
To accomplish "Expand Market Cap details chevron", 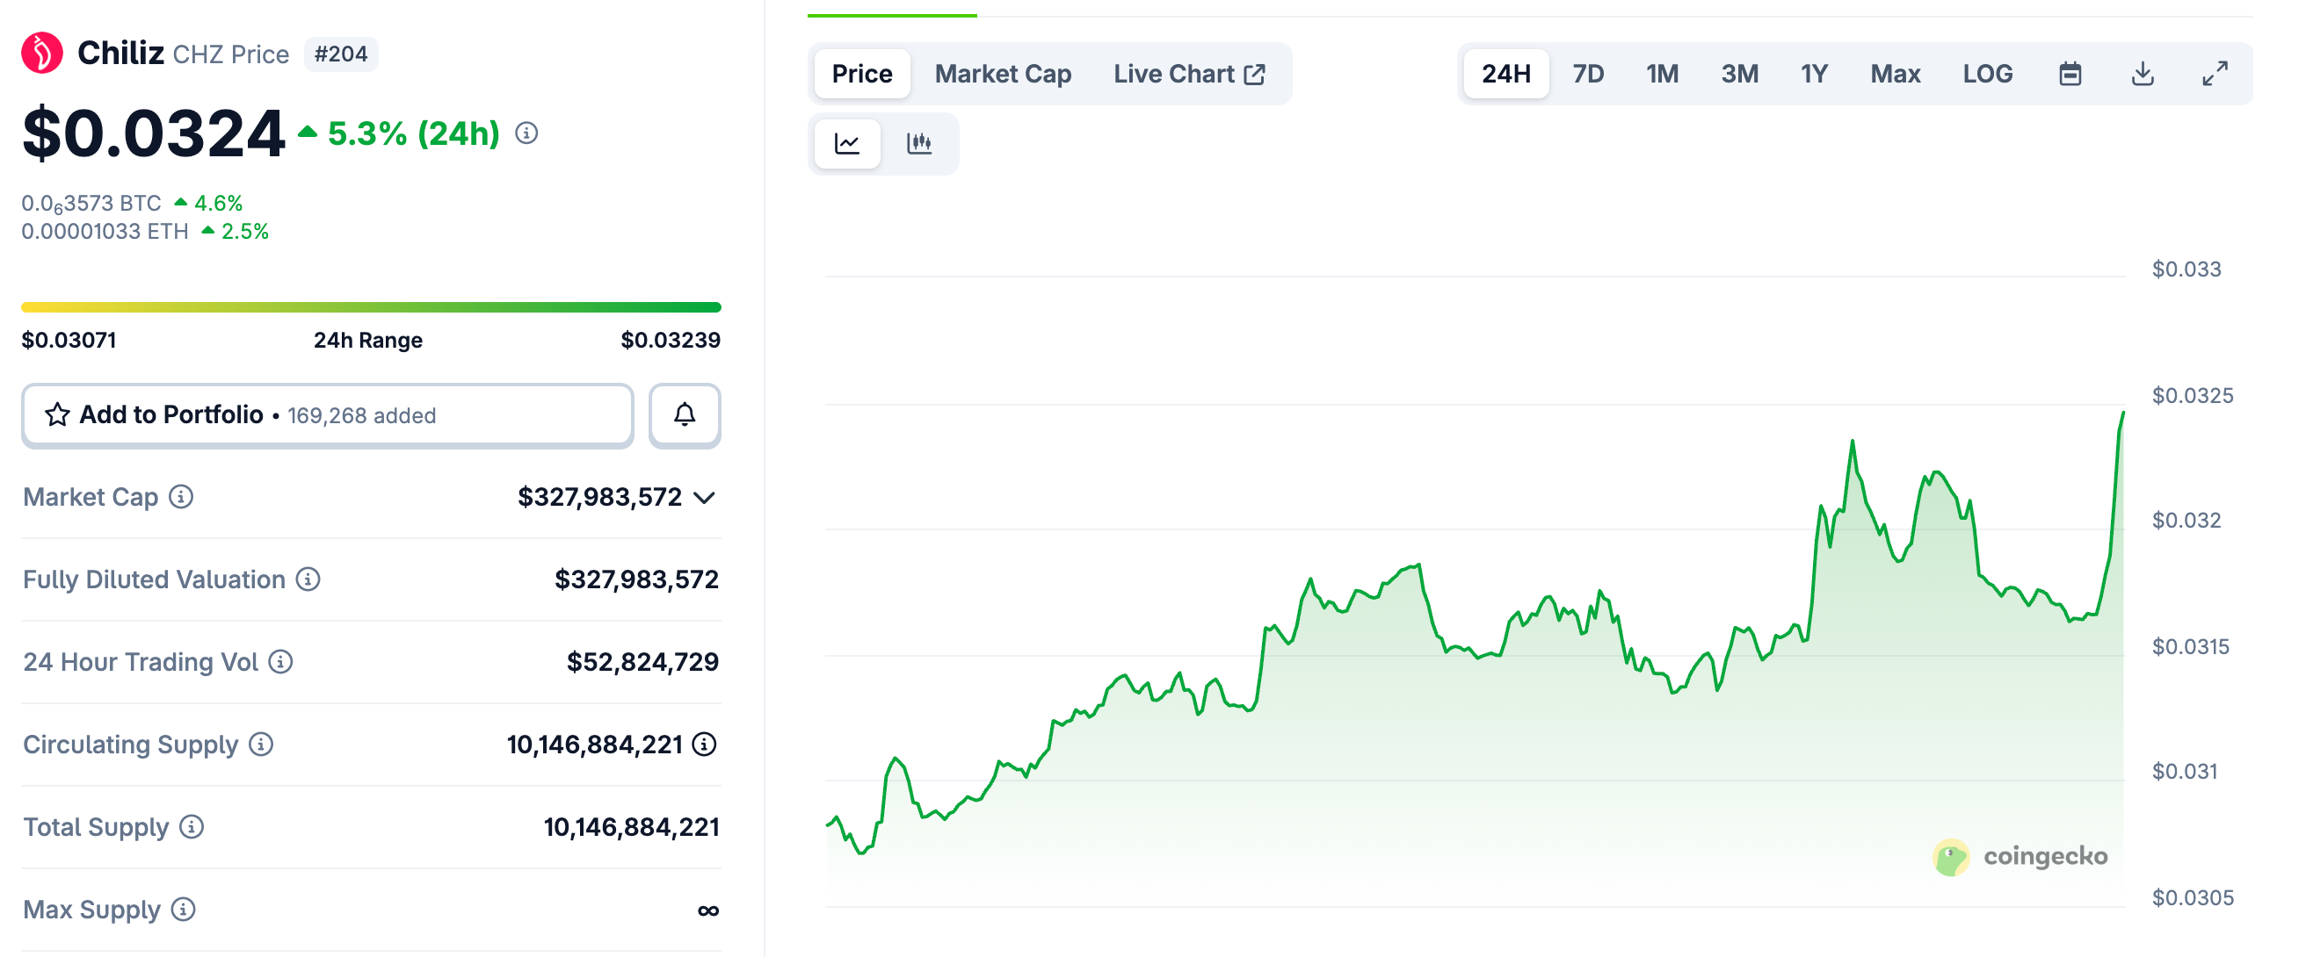I will click(705, 497).
